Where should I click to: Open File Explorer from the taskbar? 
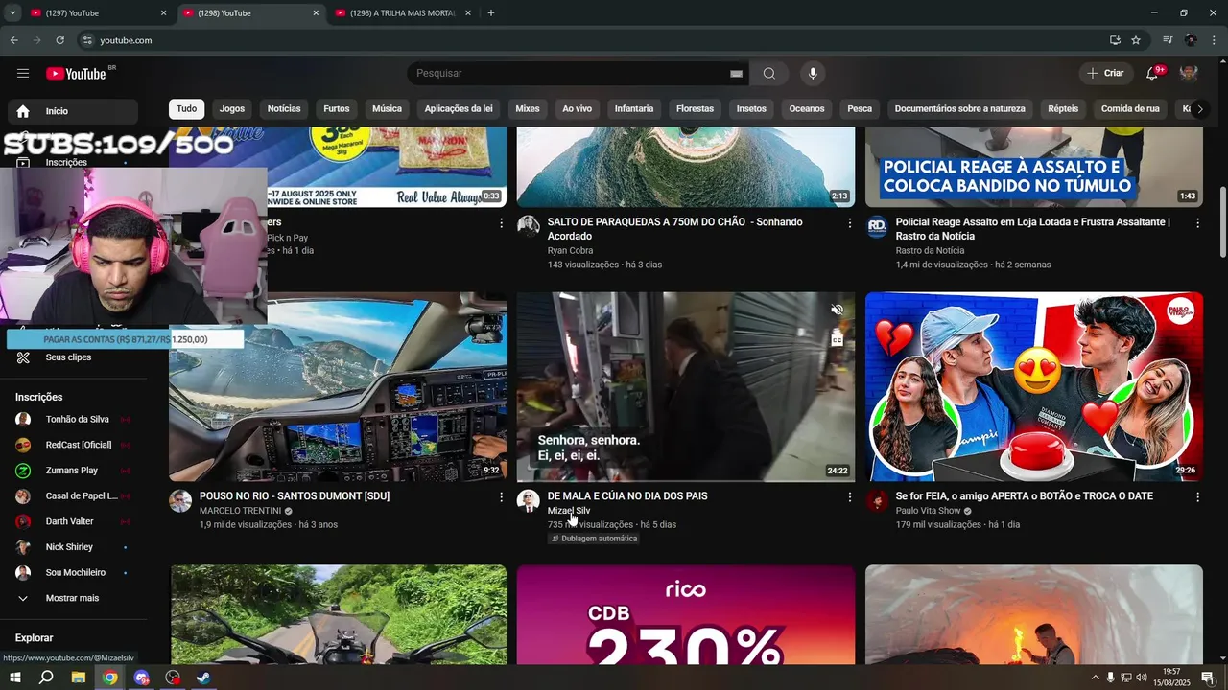click(x=79, y=678)
